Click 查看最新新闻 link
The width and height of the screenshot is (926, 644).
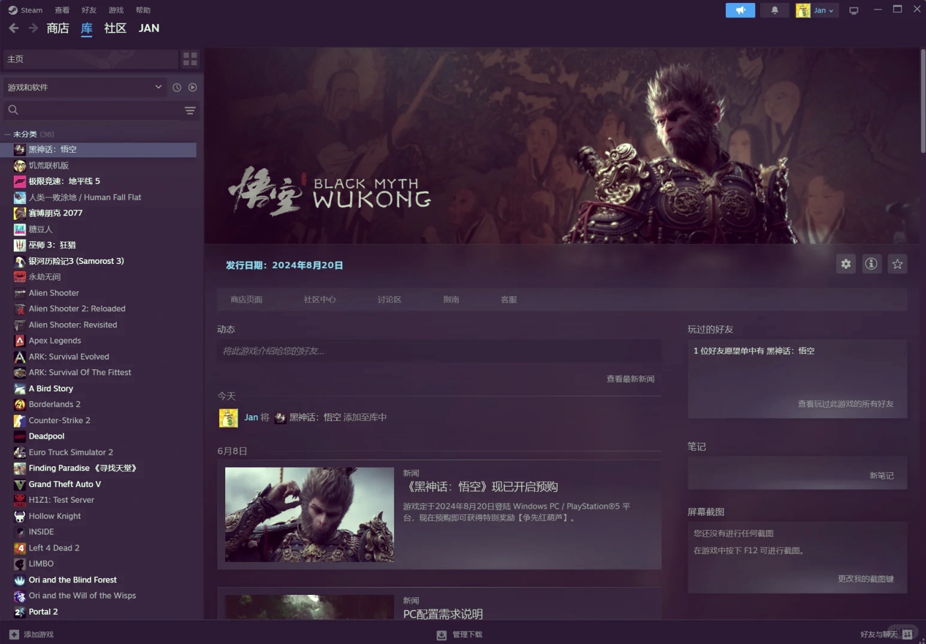pyautogui.click(x=630, y=379)
